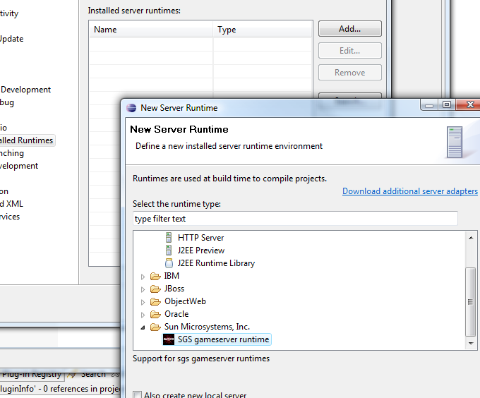Click the Oracle folder icon
The height and width of the screenshot is (398, 480).
click(155, 314)
